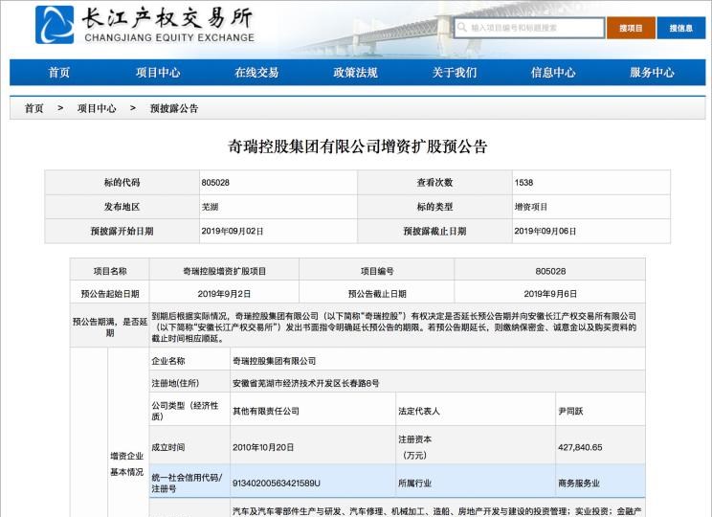Select the 标的类型 value 增资项目
This screenshot has height=517, width=712.
click(531, 207)
